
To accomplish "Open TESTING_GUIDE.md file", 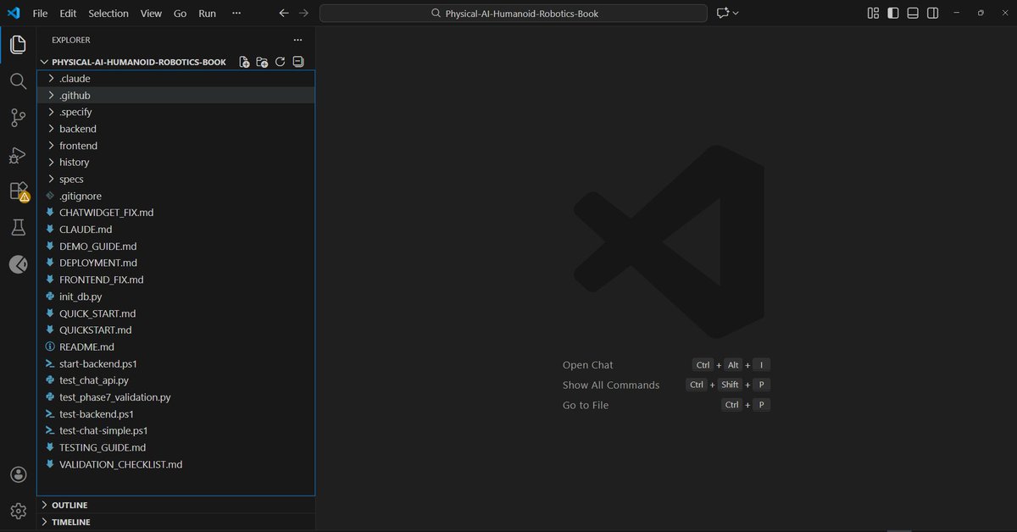I will click(x=175, y=447).
